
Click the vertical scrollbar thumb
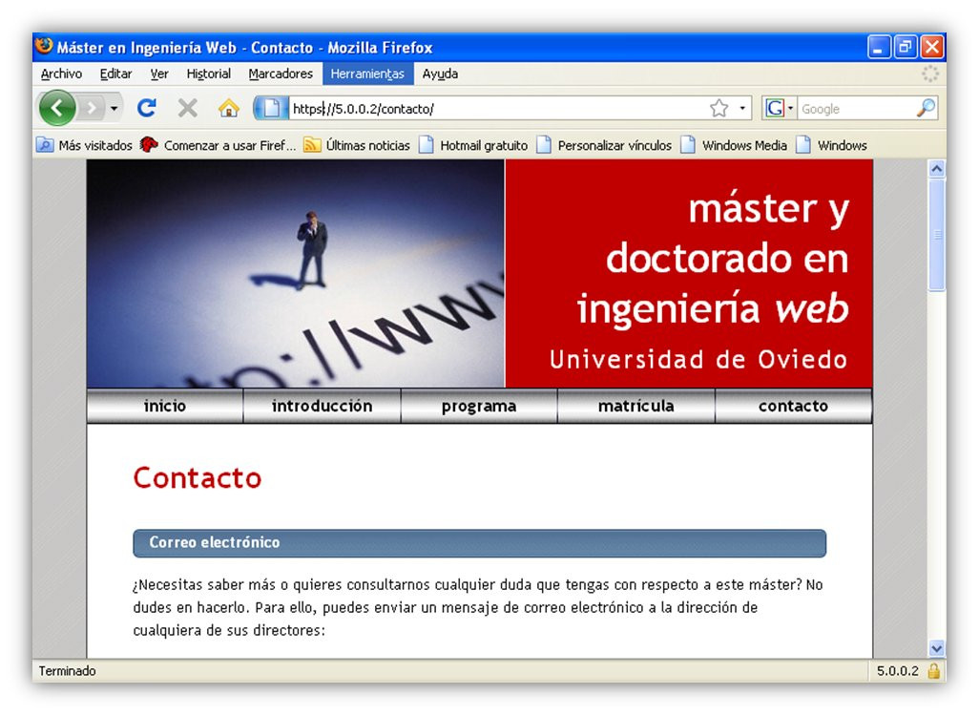coord(936,235)
